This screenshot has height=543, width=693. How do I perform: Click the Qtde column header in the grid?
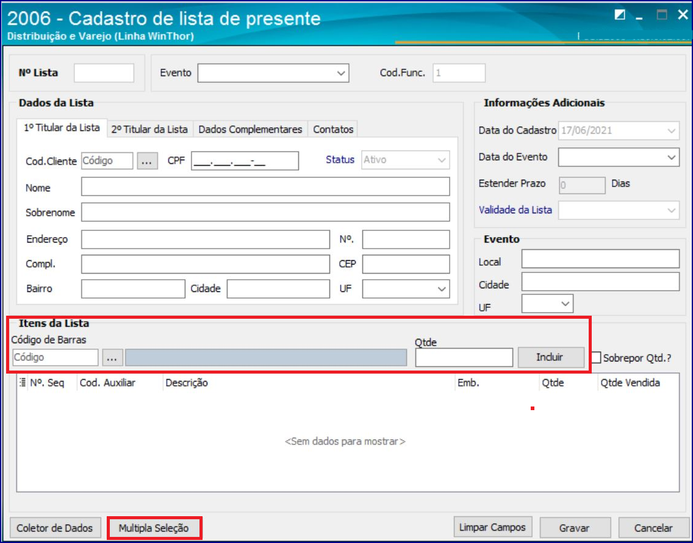(569, 383)
